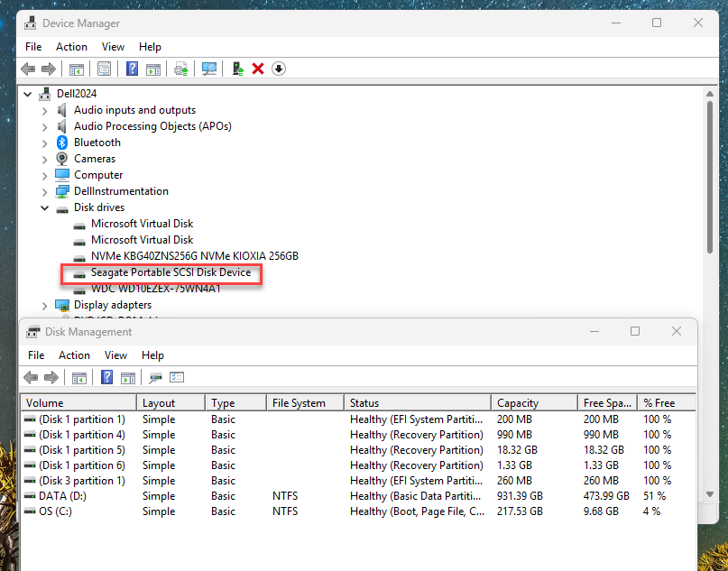The width and height of the screenshot is (728, 571).
Task: Click Back arrow in Device Manager toolbar
Action: pos(28,69)
